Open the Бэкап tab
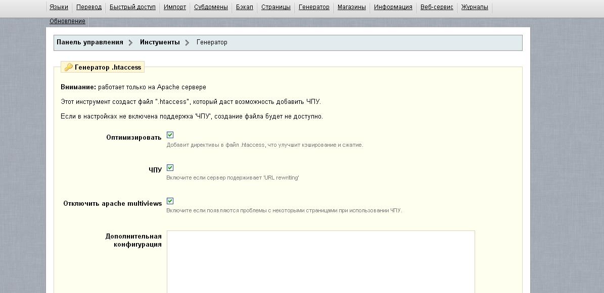604x293 pixels. click(x=245, y=7)
